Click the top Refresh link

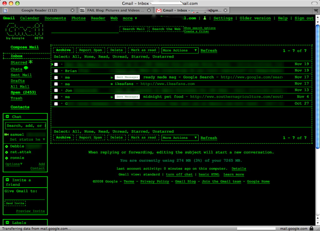[x=209, y=51]
